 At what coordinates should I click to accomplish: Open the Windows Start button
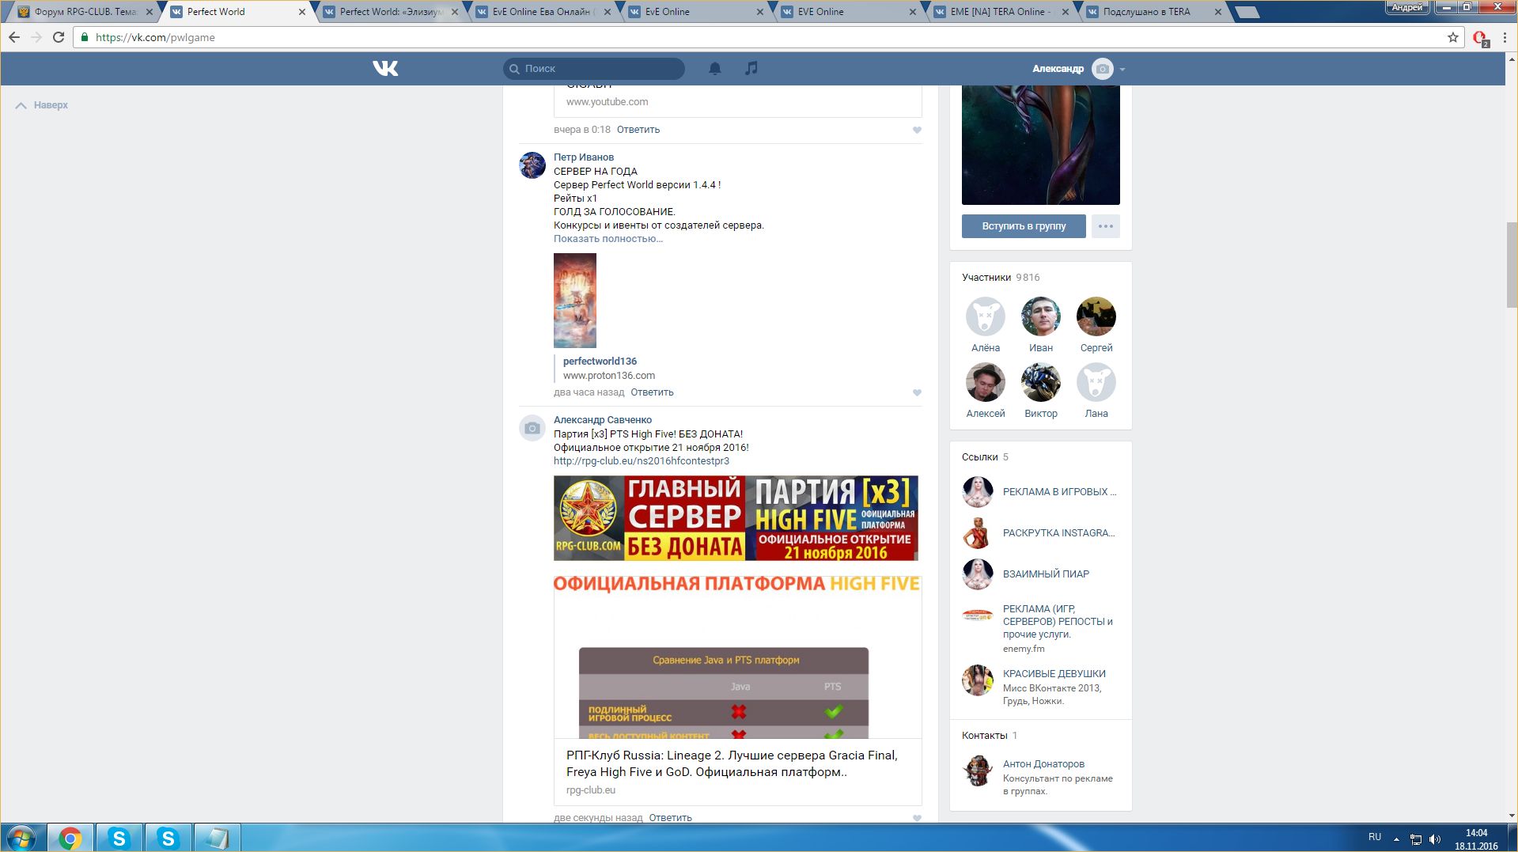21,838
